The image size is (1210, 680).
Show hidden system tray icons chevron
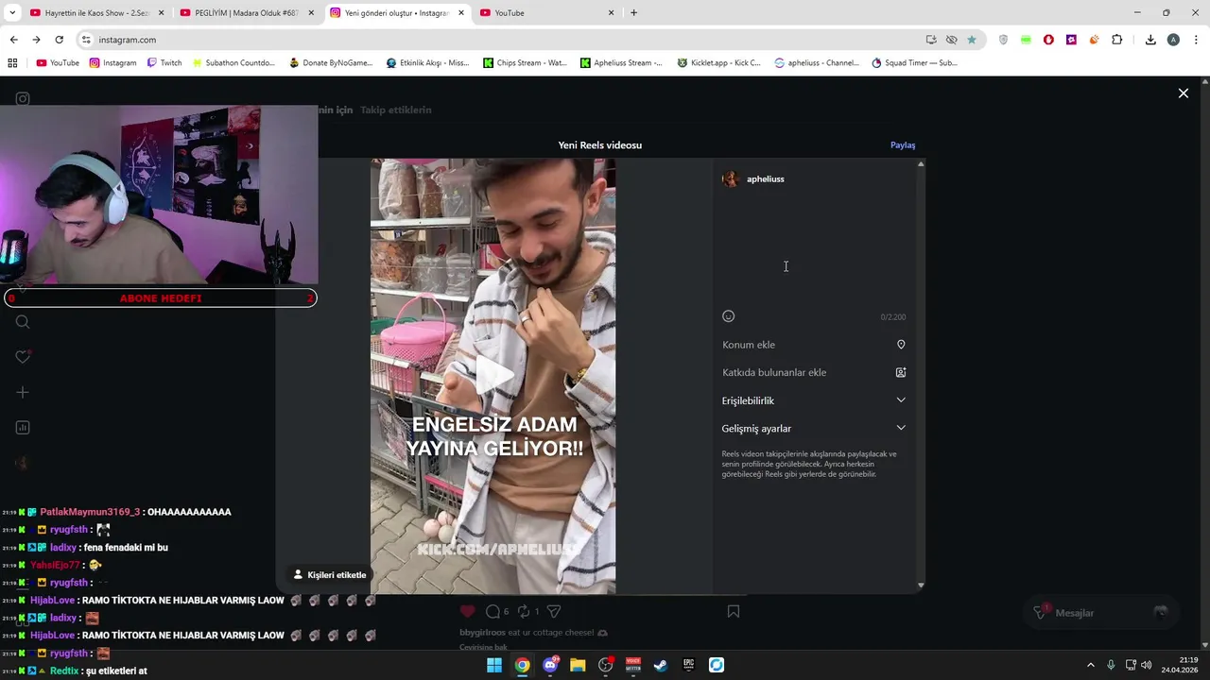point(1090,665)
